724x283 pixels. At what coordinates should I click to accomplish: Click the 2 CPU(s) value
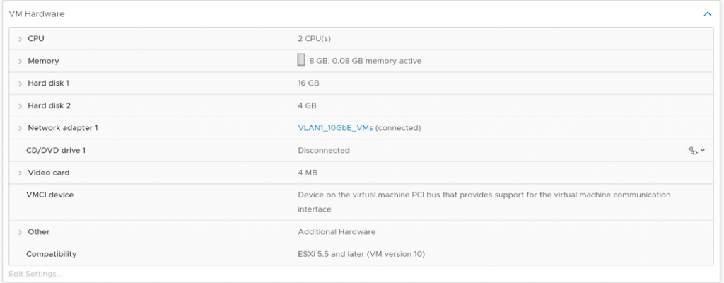[315, 39]
